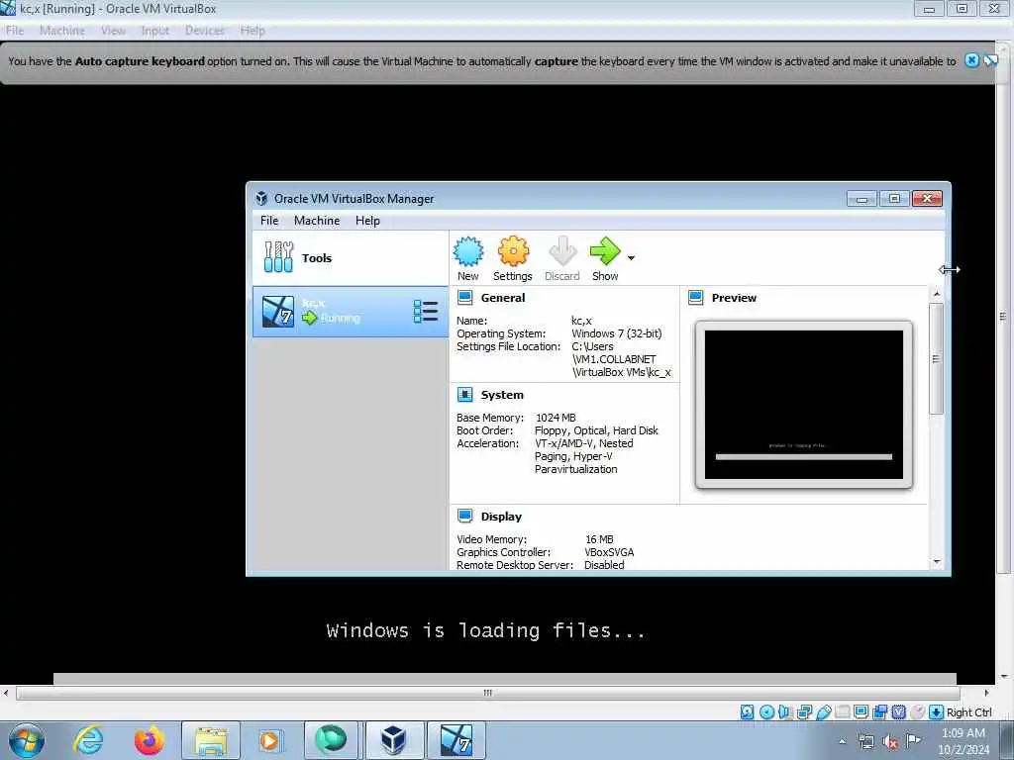Switch to VirtualBox cube icon on taskbar
This screenshot has height=760, width=1014.
point(393,740)
